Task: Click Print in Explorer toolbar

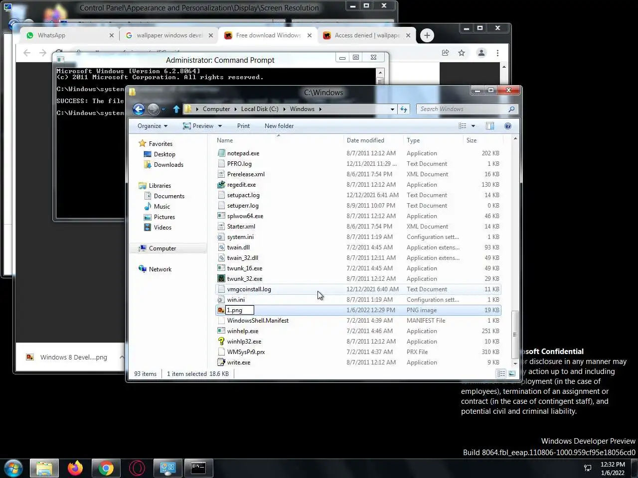Action: [243, 126]
